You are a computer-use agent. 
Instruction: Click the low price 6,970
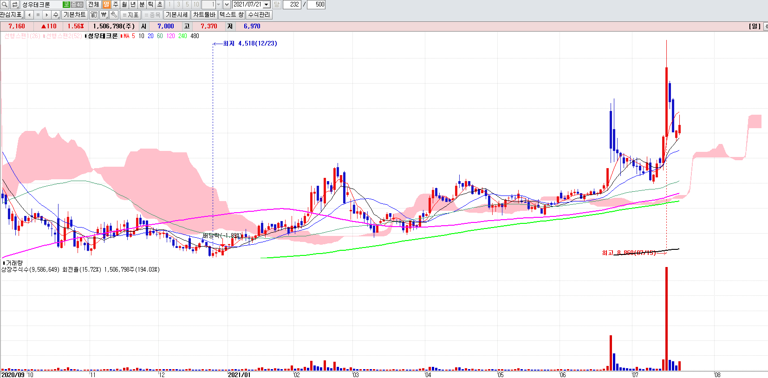tap(252, 26)
